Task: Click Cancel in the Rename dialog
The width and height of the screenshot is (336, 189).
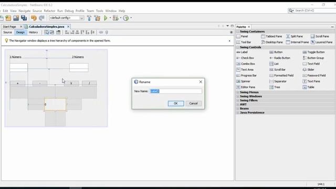Action: 193,103
